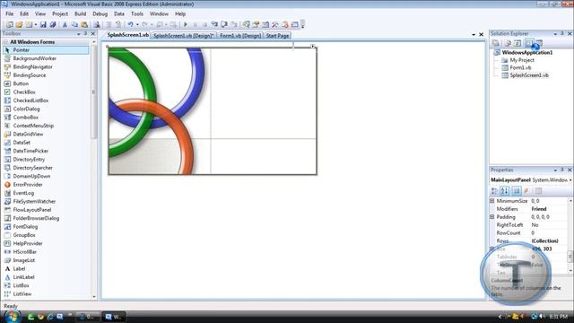This screenshot has width=574, height=323.
Task: Click the New Project toolbar icon
Action: coord(10,24)
